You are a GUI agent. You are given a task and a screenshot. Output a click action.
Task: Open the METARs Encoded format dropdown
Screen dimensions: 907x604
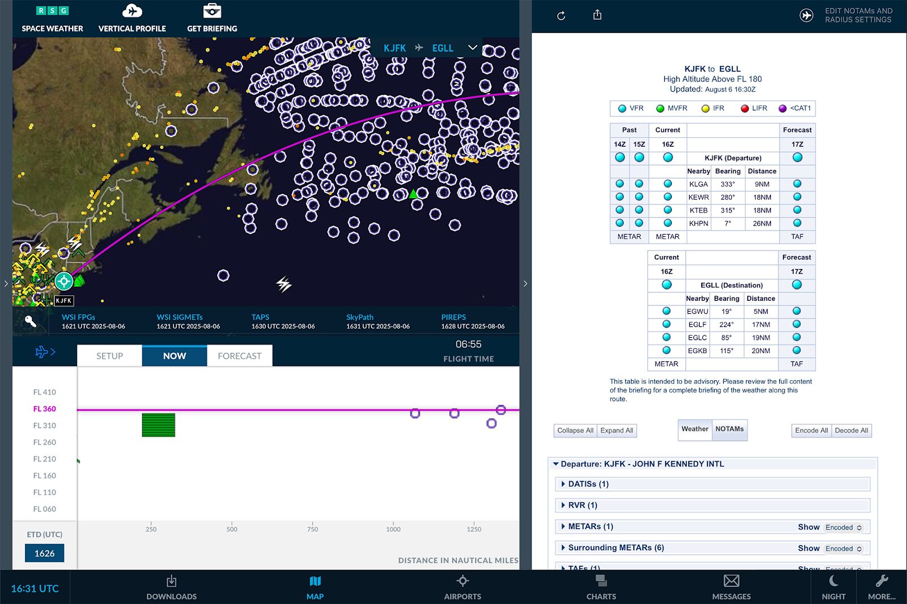click(844, 528)
